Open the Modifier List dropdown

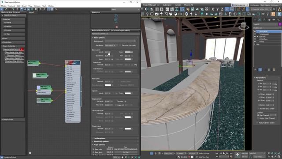267,28
